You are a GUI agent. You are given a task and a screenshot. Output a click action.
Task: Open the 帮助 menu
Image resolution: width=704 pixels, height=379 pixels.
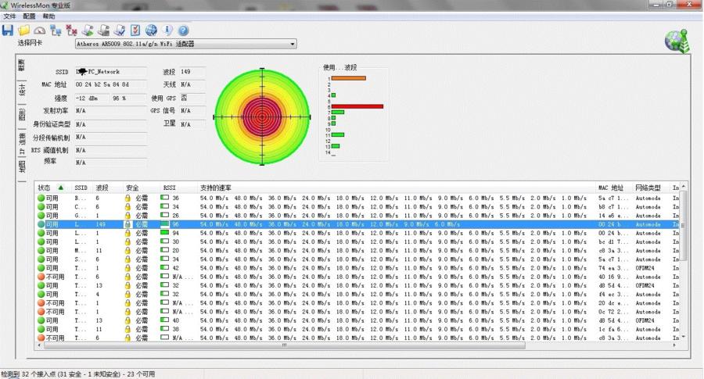(x=49, y=16)
